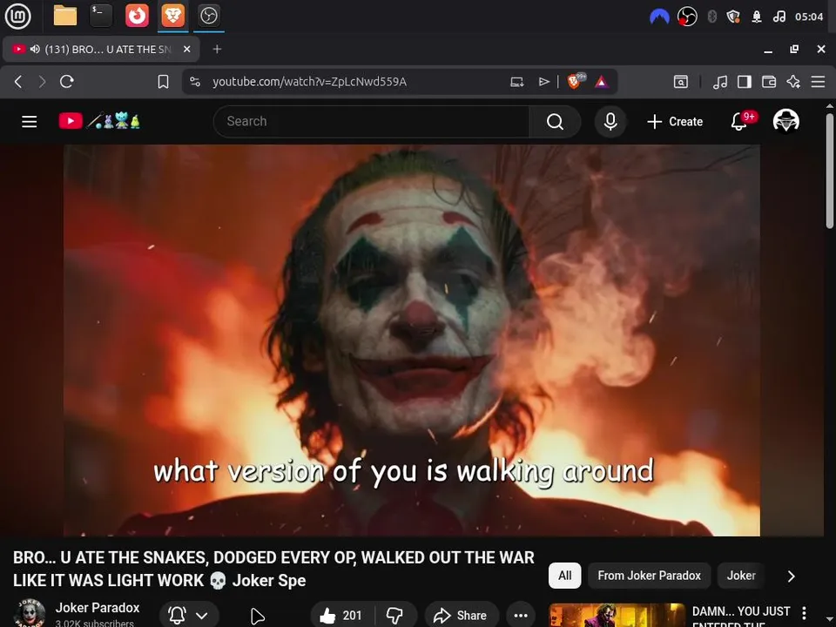
Task: Open the account avatar menu
Action: pyautogui.click(x=785, y=121)
